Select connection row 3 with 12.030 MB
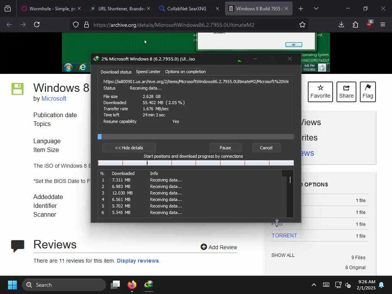392x294 pixels. [190, 193]
